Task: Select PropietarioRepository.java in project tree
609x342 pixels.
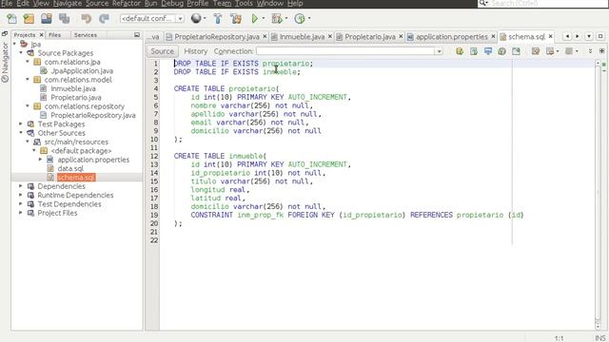Action: pos(93,115)
